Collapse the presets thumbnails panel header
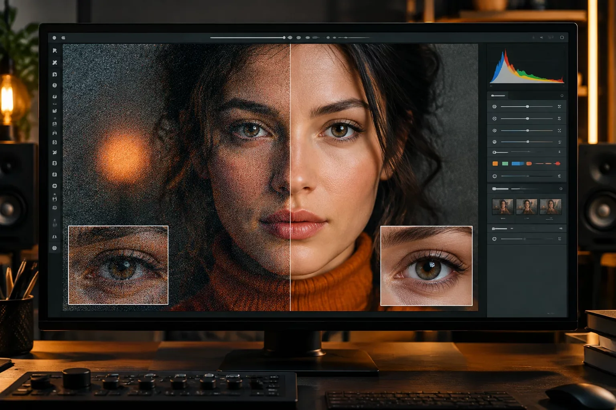The image size is (616, 410). [x=500, y=189]
